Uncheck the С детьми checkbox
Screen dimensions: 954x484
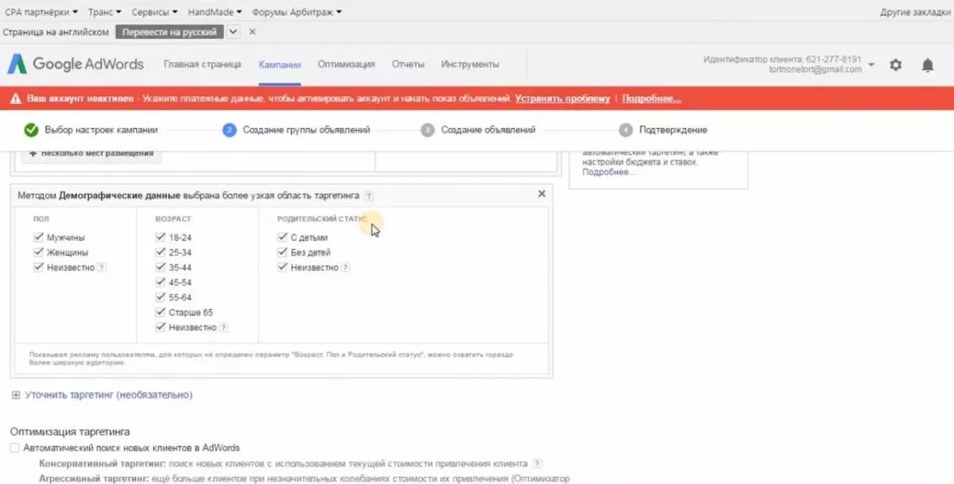(282, 237)
